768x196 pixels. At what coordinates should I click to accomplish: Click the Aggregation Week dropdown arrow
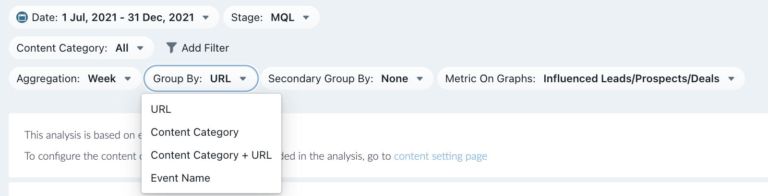tap(128, 79)
